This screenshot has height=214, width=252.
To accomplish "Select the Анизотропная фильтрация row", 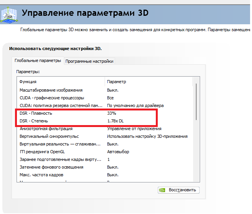I will click(105, 129).
